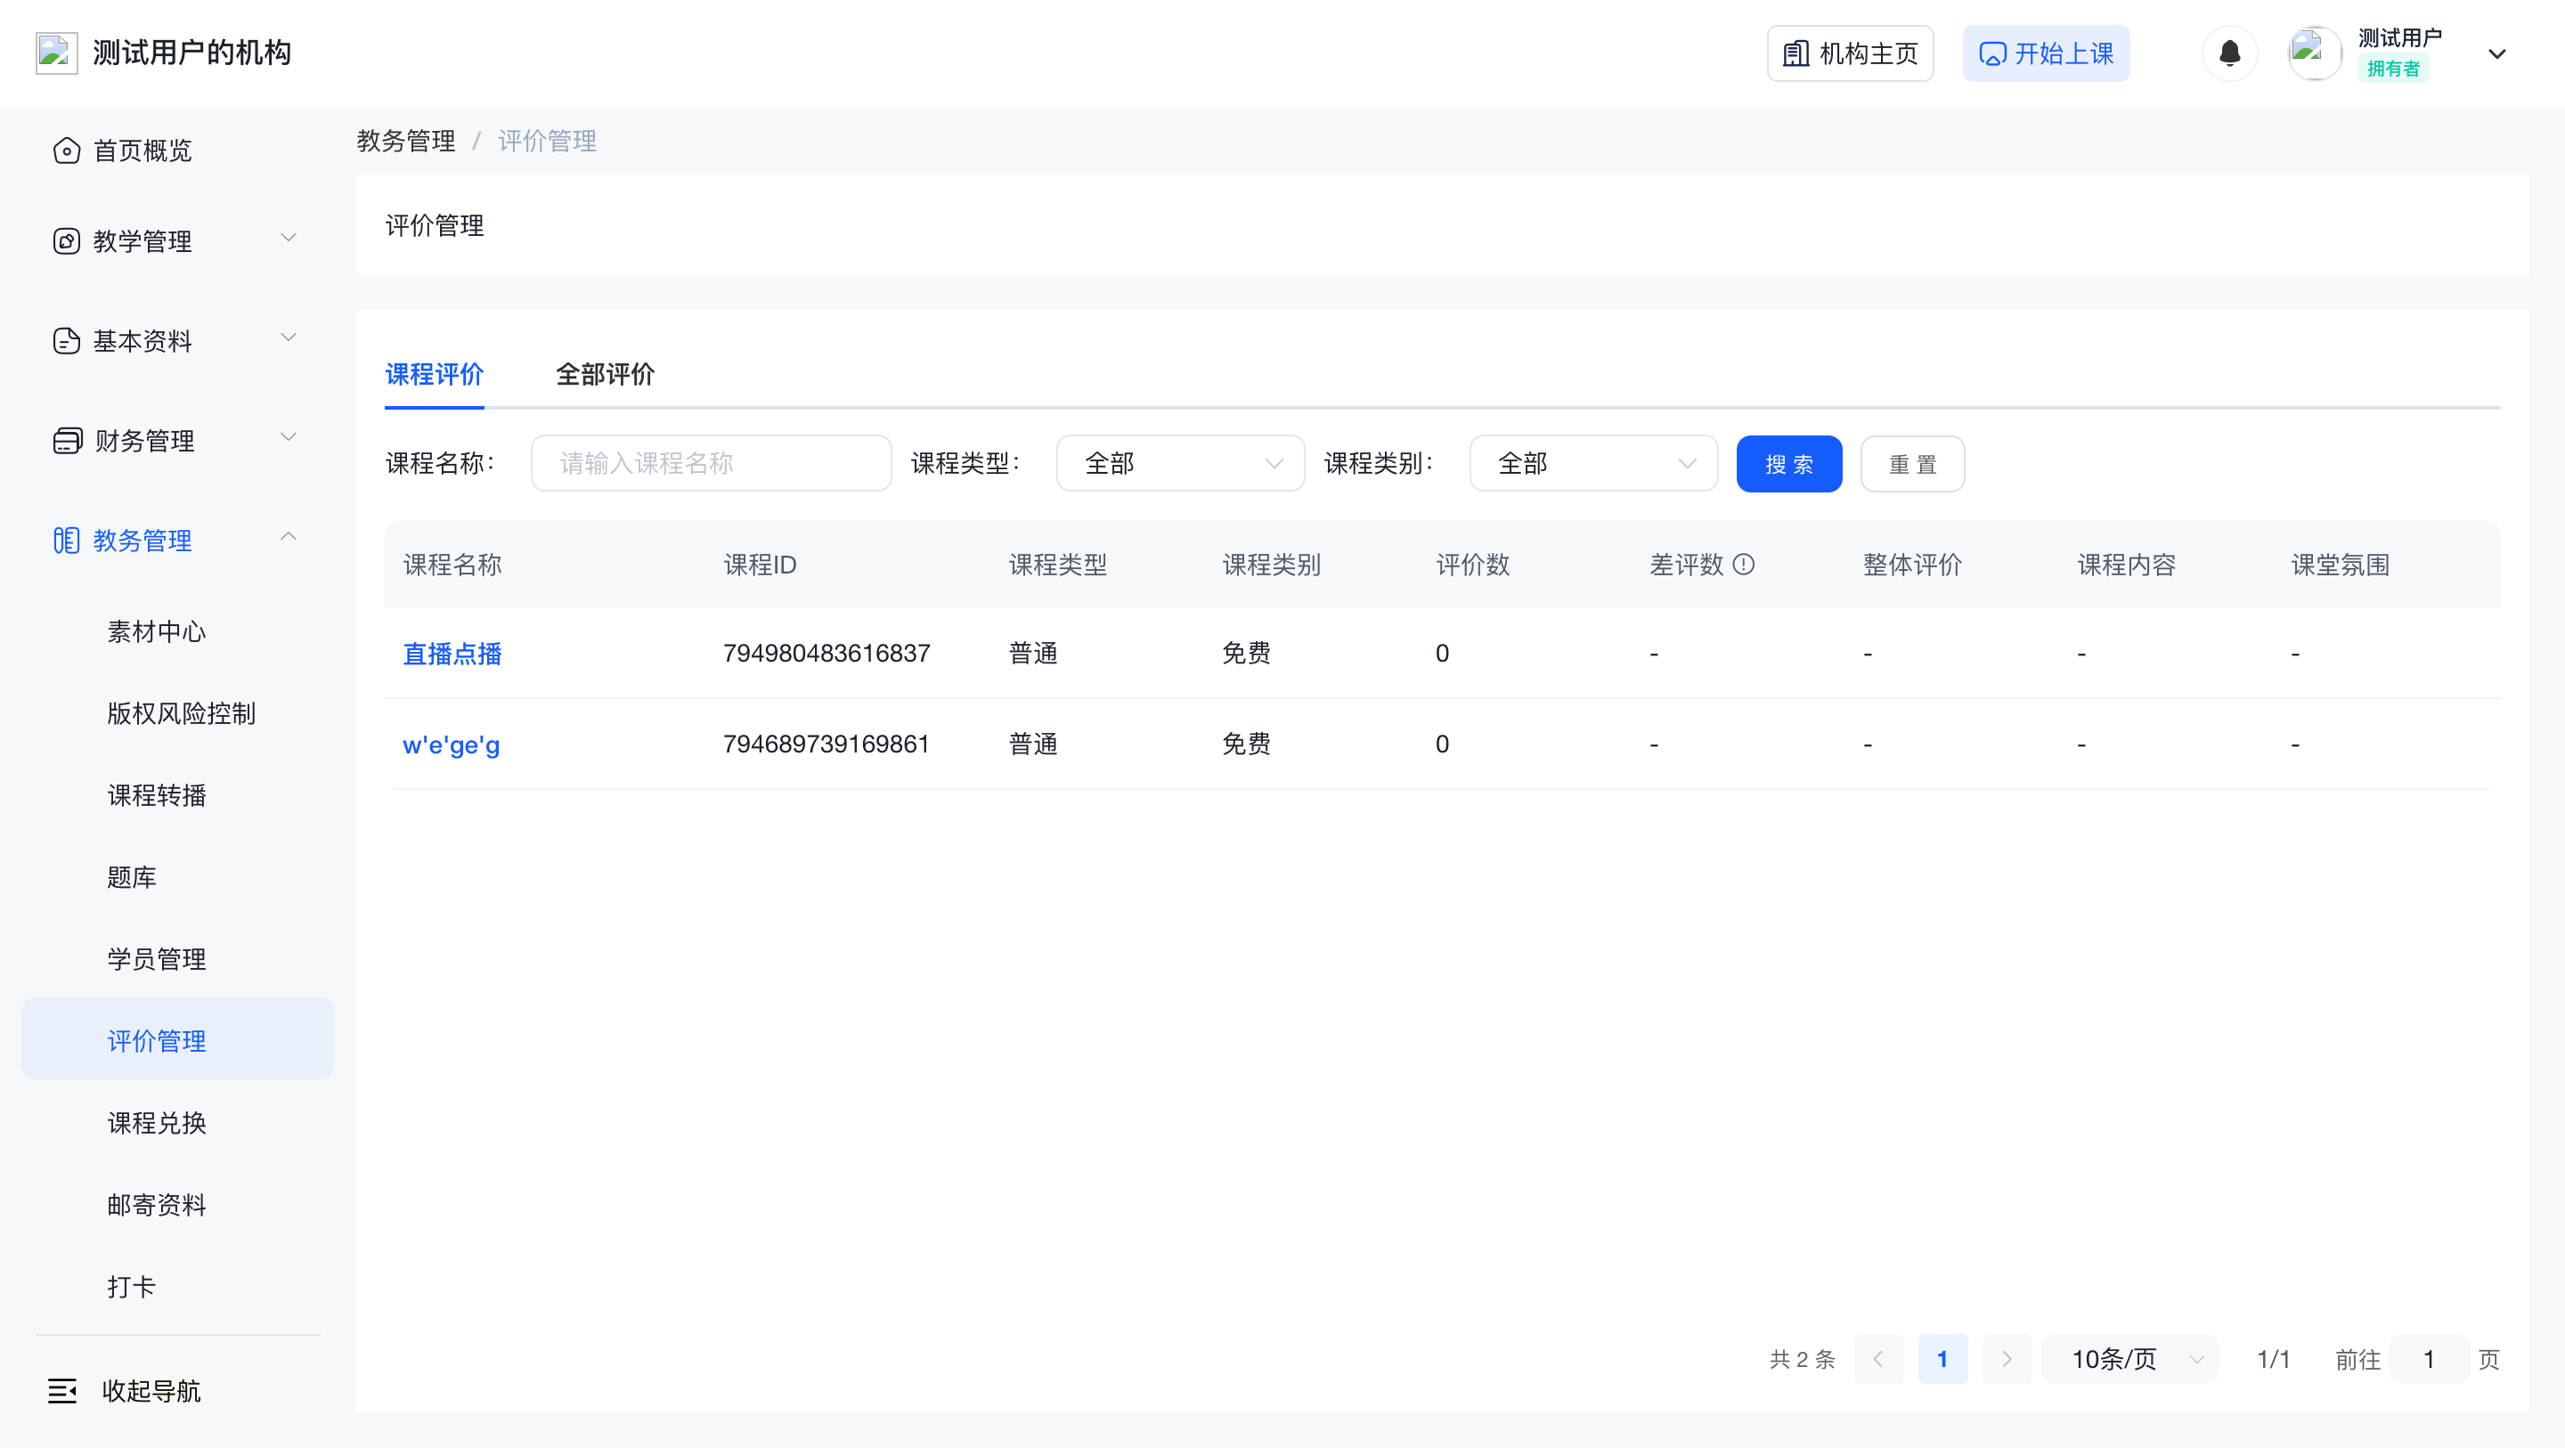Click the 收起导航 collapse icon
Screen dimensions: 2565x1448
click(x=62, y=1390)
